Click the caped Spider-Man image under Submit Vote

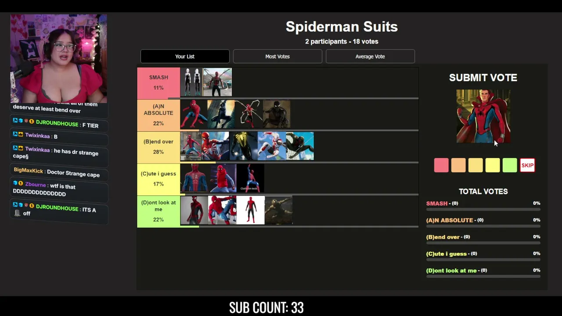483,116
